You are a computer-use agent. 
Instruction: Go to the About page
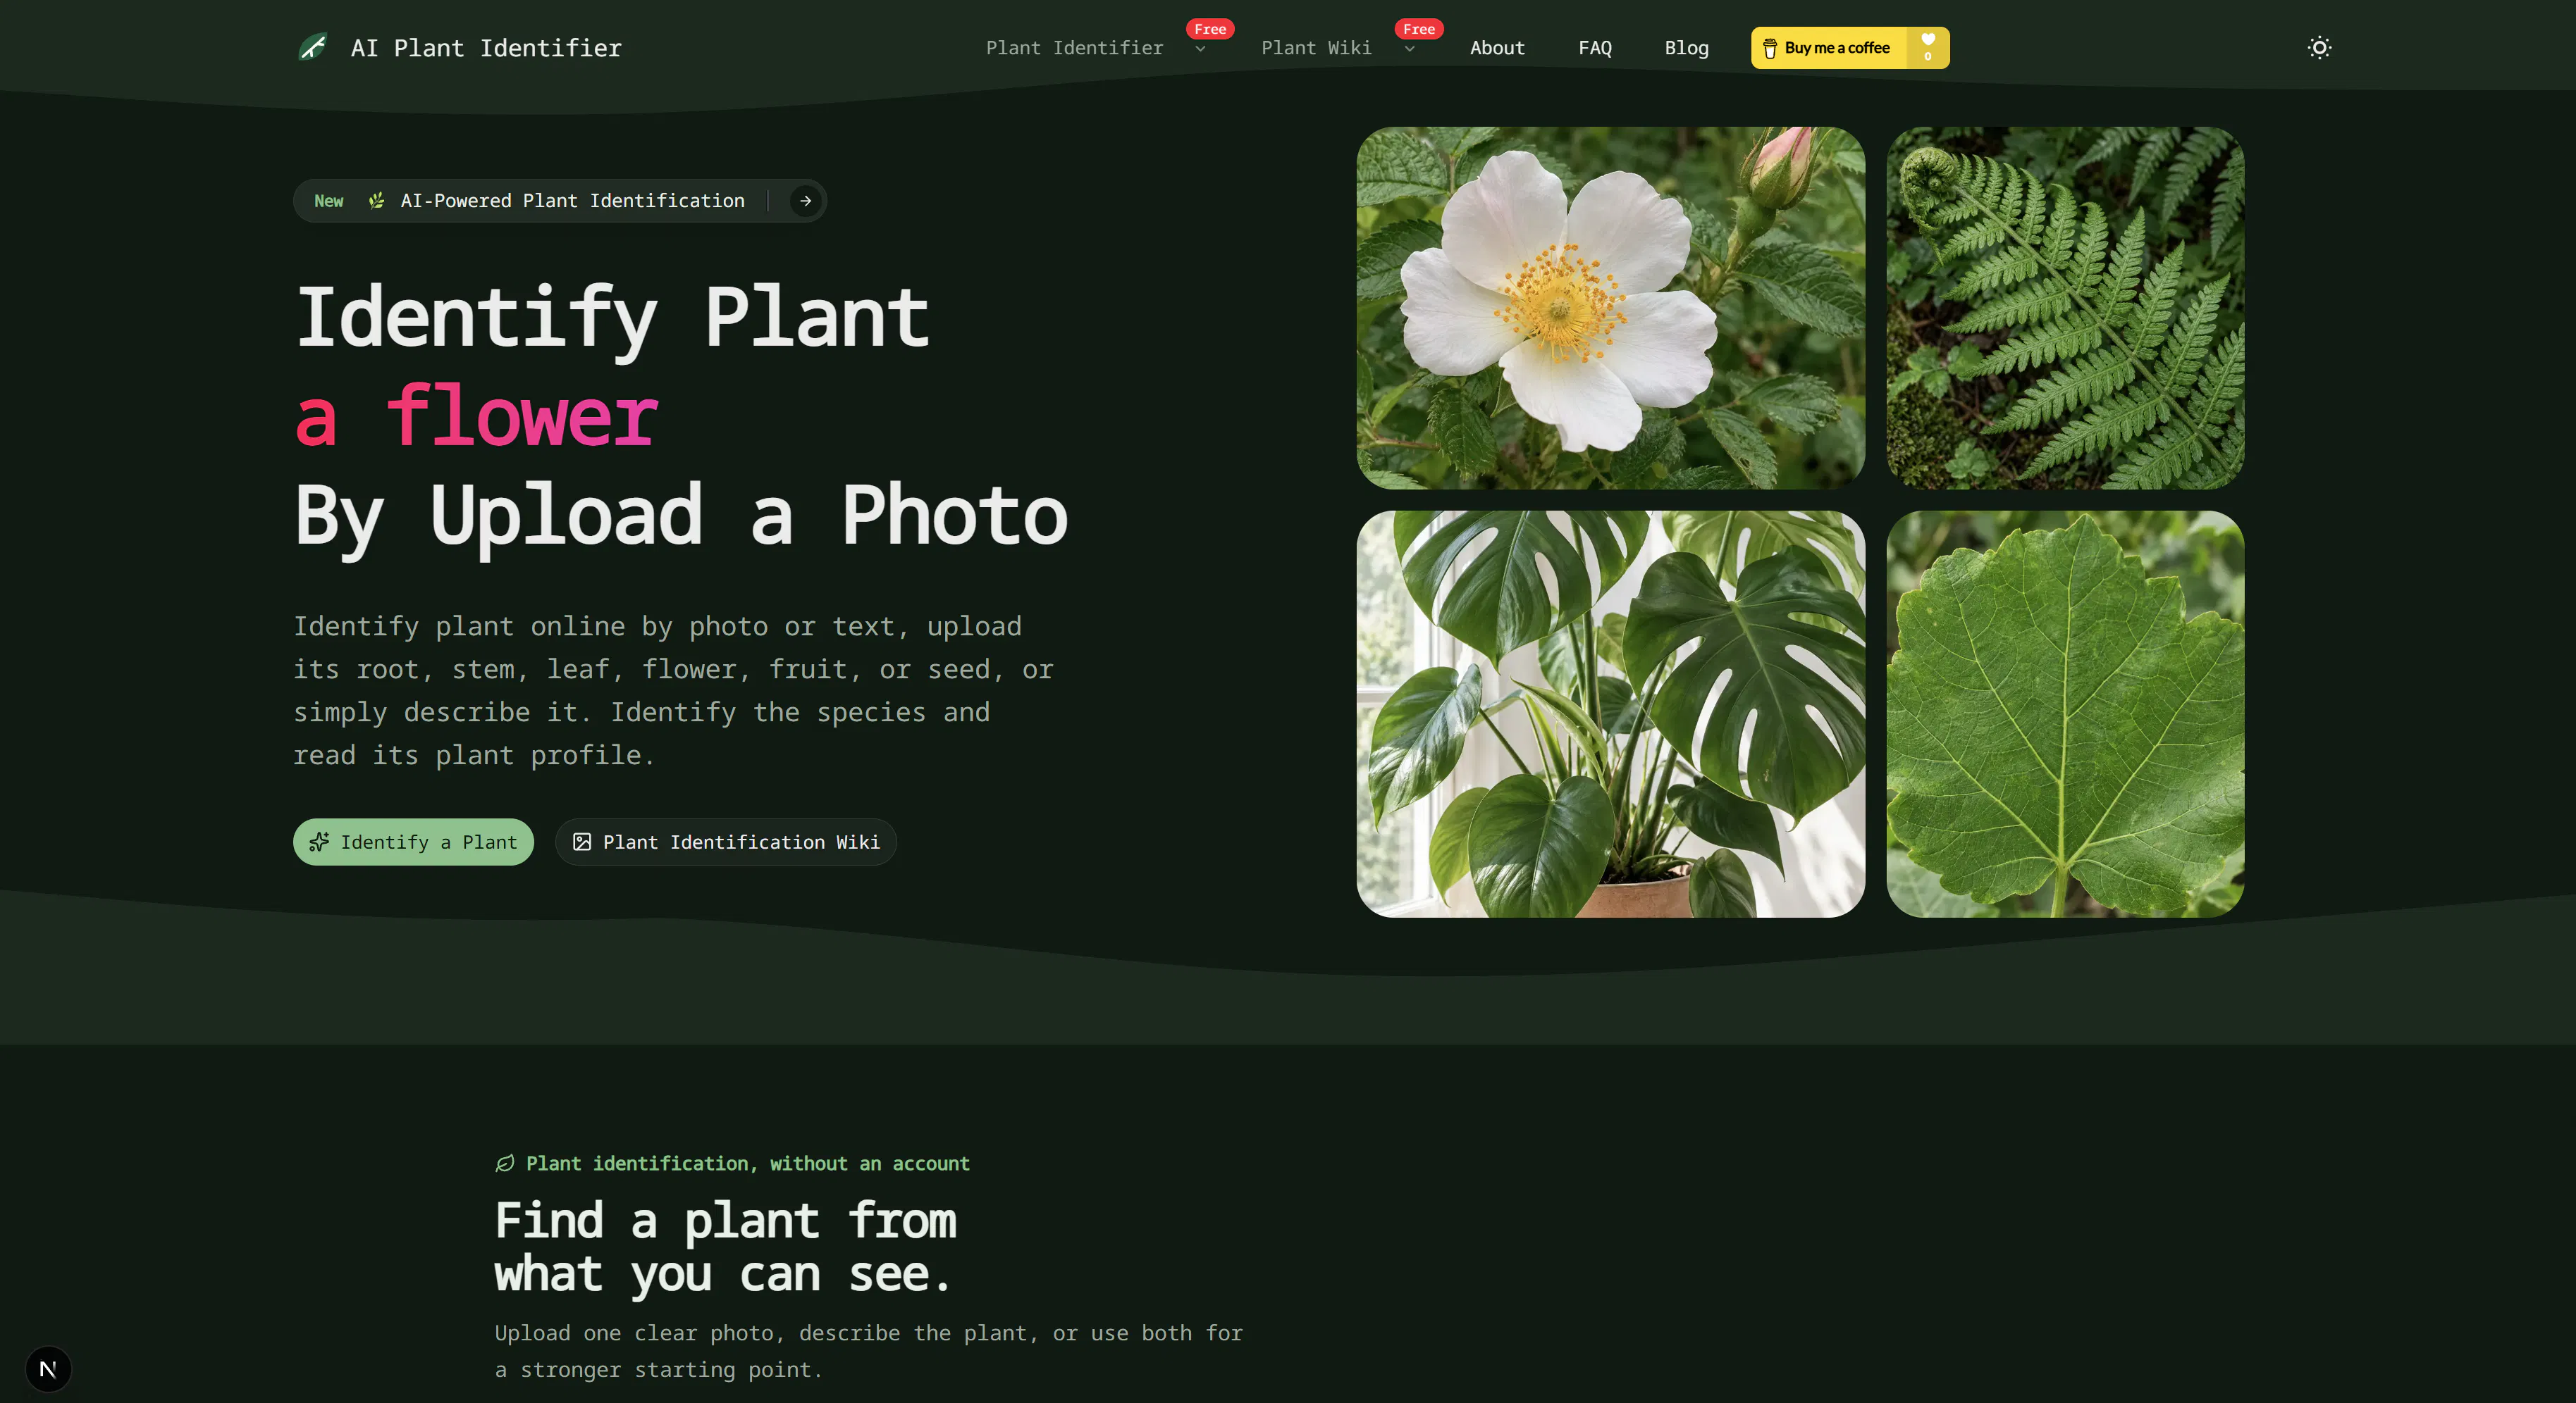click(x=1497, y=48)
